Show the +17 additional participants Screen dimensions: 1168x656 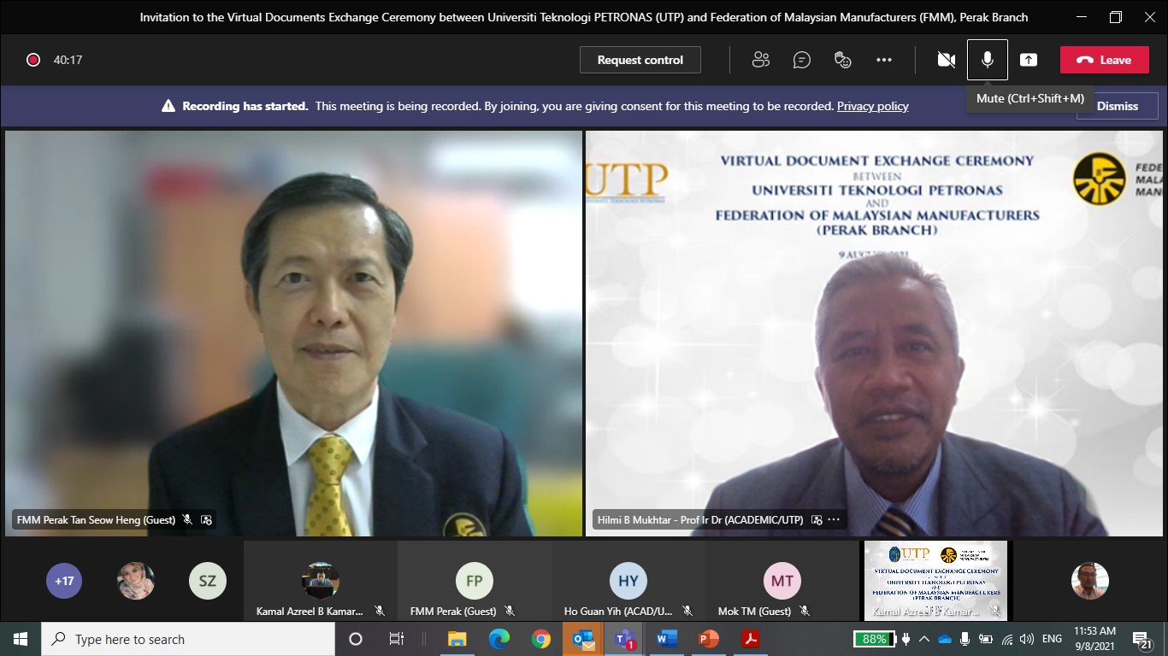pos(64,581)
